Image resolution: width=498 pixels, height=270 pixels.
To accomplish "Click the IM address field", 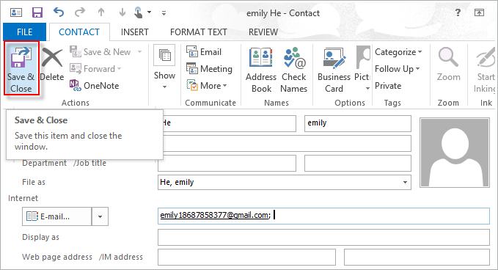I will coord(417,257).
